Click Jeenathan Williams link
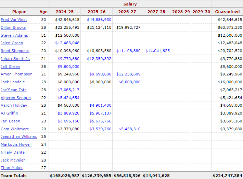 pyautogui.click(x=19, y=136)
